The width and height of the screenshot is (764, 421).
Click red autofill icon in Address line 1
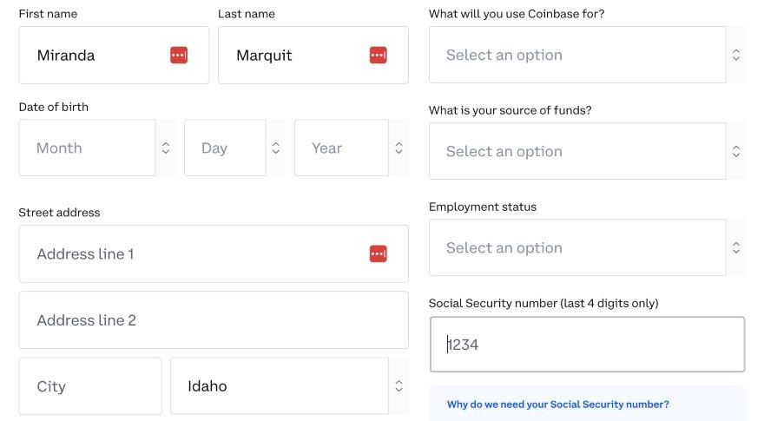pos(379,253)
